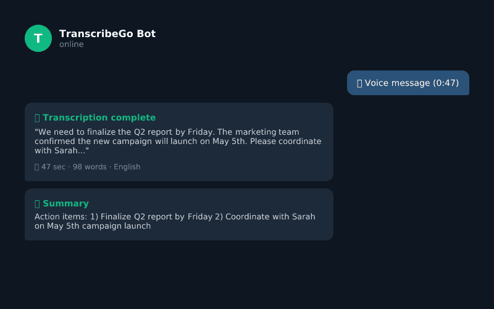Click the "47 sec" duration label

(53, 167)
